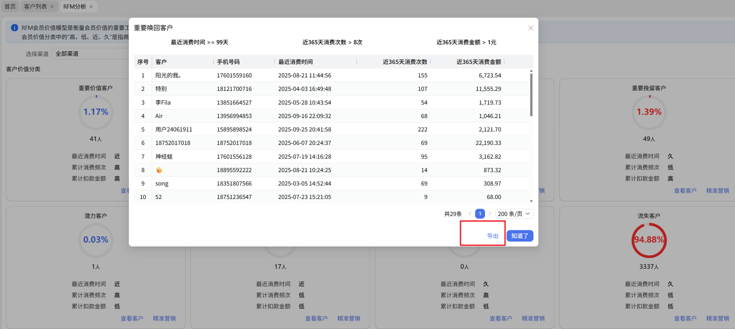Click the 1.17% ring in 重要价值客户 card
The width and height of the screenshot is (735, 329).
point(96,112)
